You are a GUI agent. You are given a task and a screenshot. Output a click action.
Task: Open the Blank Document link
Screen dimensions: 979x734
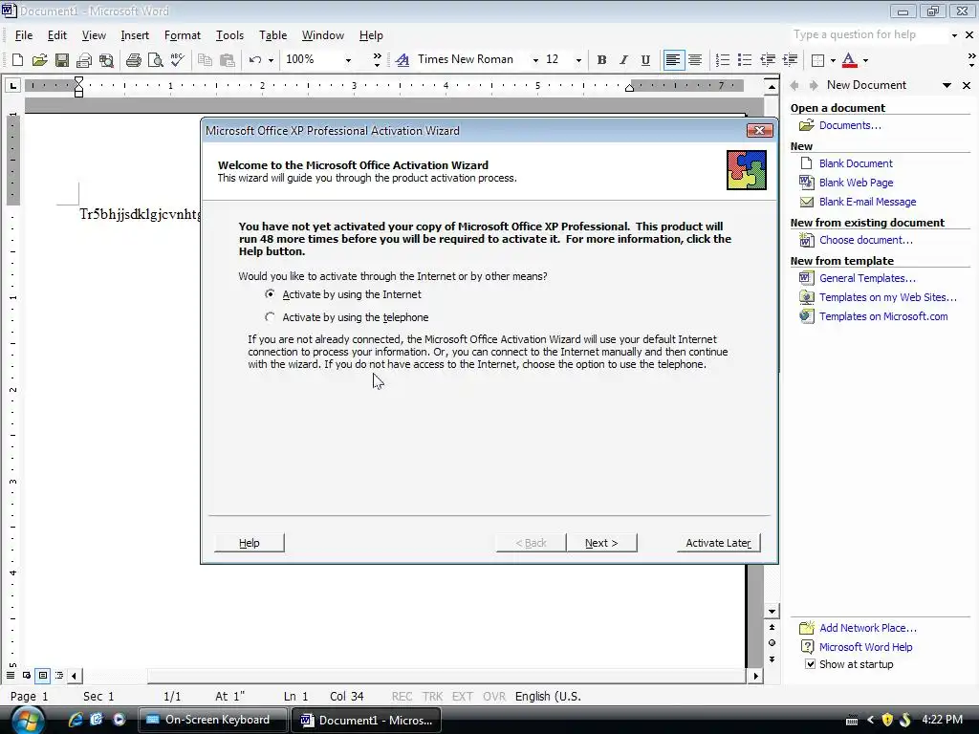point(856,163)
